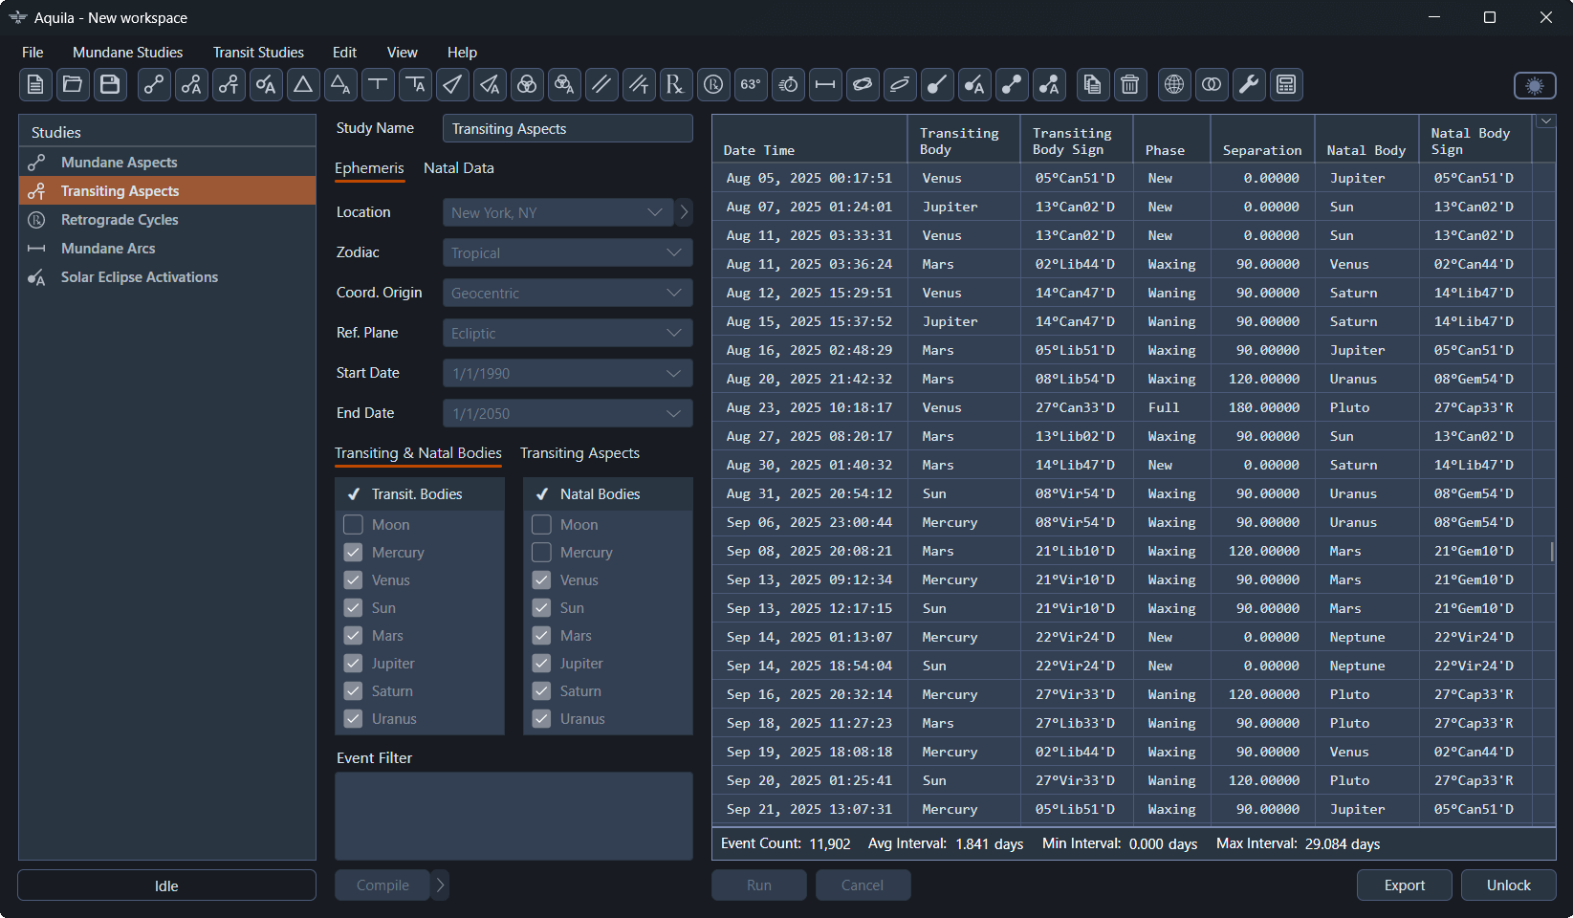1573x918 pixels.
Task: Click the Compile button
Action: point(382,885)
